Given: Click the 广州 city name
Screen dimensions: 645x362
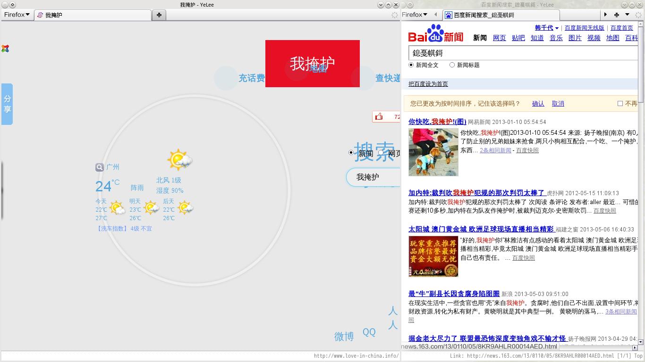Looking at the screenshot, I should click(x=113, y=167).
